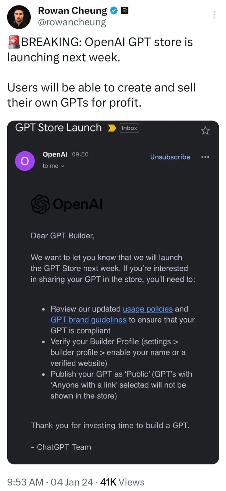This screenshot has height=491, width=226.
Task: Click the tweet timestamp 9:53 AM 04 Jan 24
Action: [x=50, y=482]
